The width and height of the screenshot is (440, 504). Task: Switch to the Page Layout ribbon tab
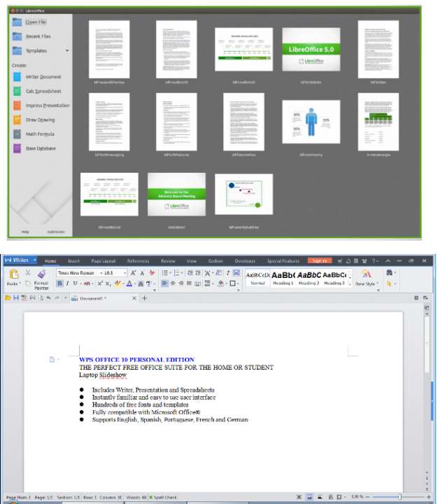point(103,261)
